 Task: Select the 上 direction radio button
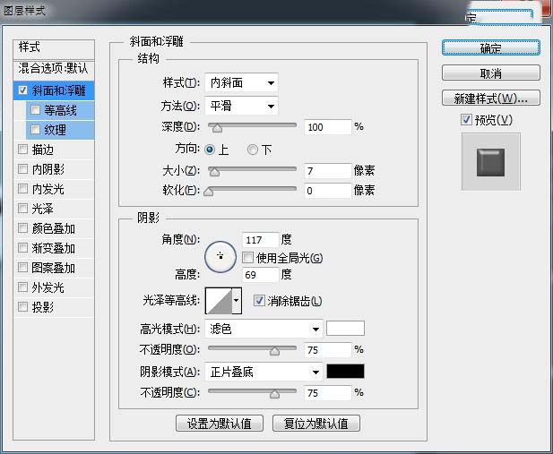pos(210,150)
